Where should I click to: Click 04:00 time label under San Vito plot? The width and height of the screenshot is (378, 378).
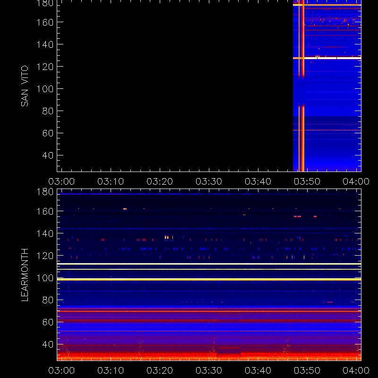356,181
